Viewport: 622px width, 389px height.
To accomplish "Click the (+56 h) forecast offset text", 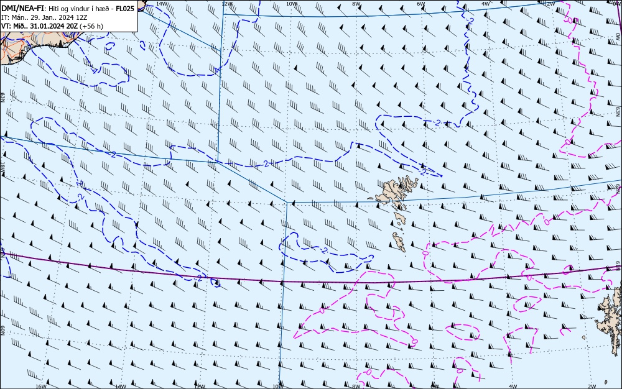I will (x=91, y=26).
